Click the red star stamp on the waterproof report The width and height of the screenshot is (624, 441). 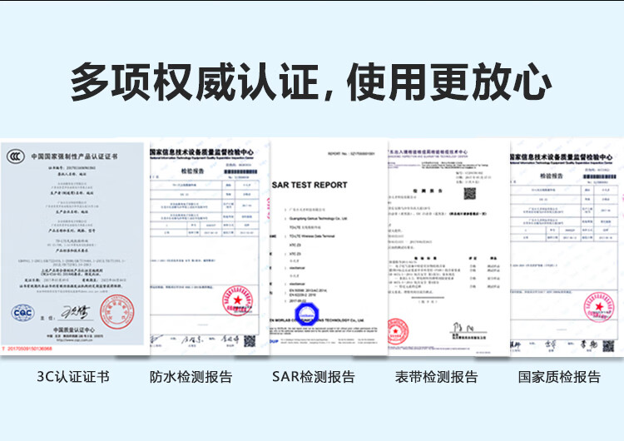point(238,300)
